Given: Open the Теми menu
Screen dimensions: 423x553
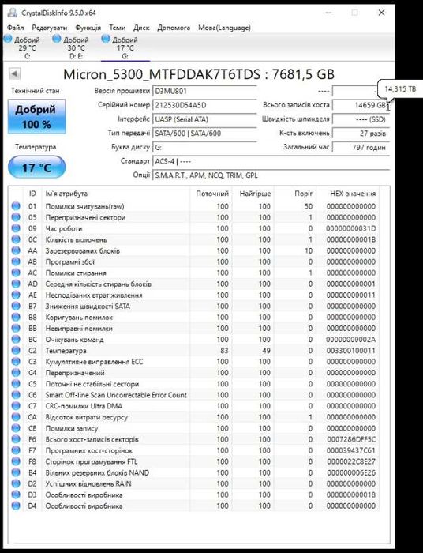Looking at the screenshot, I should [x=117, y=28].
